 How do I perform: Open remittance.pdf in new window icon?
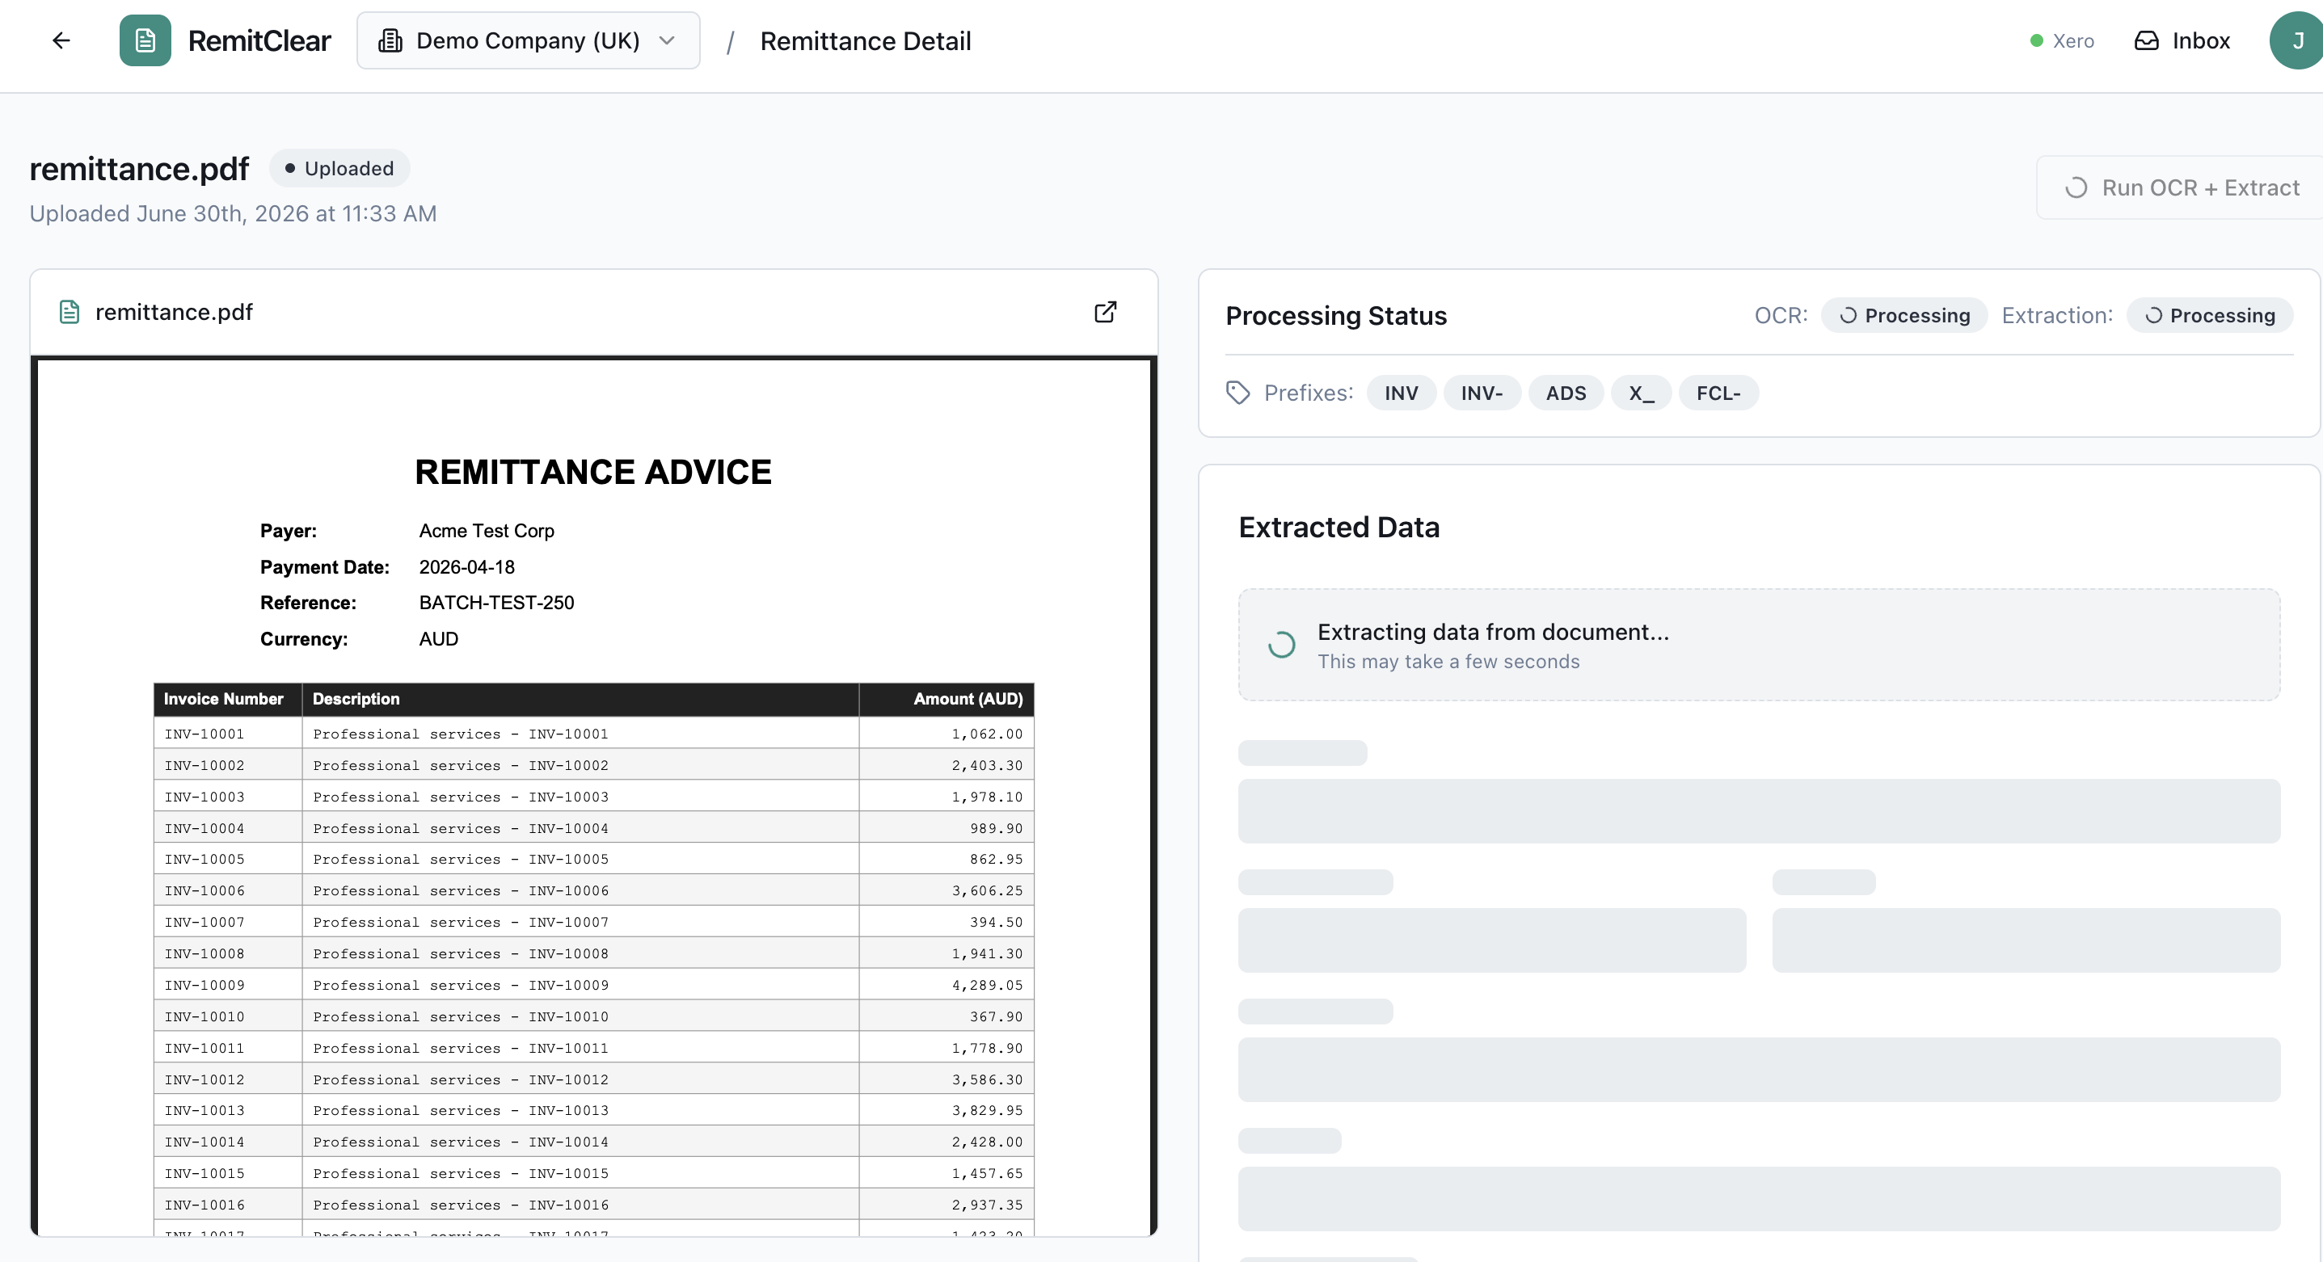coord(1106,312)
